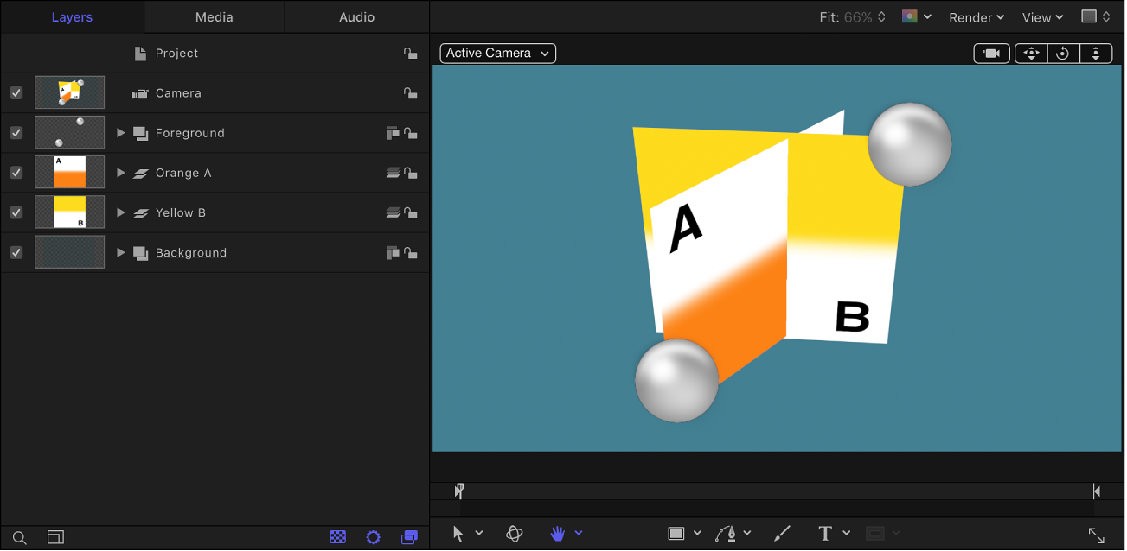Click the channel color swatch beside the zoom level
This screenshot has height=551, width=1127.
(911, 16)
